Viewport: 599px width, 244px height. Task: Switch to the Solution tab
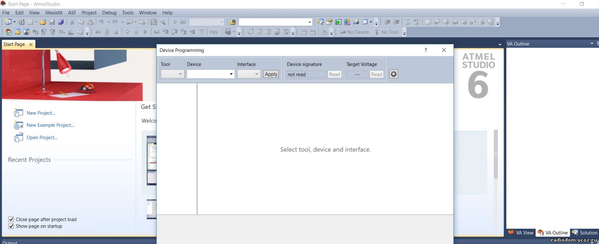(585, 232)
